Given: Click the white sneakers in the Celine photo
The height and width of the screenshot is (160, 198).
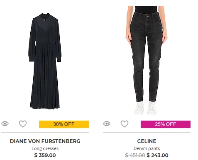Looking at the screenshot, I should (x=146, y=108).
